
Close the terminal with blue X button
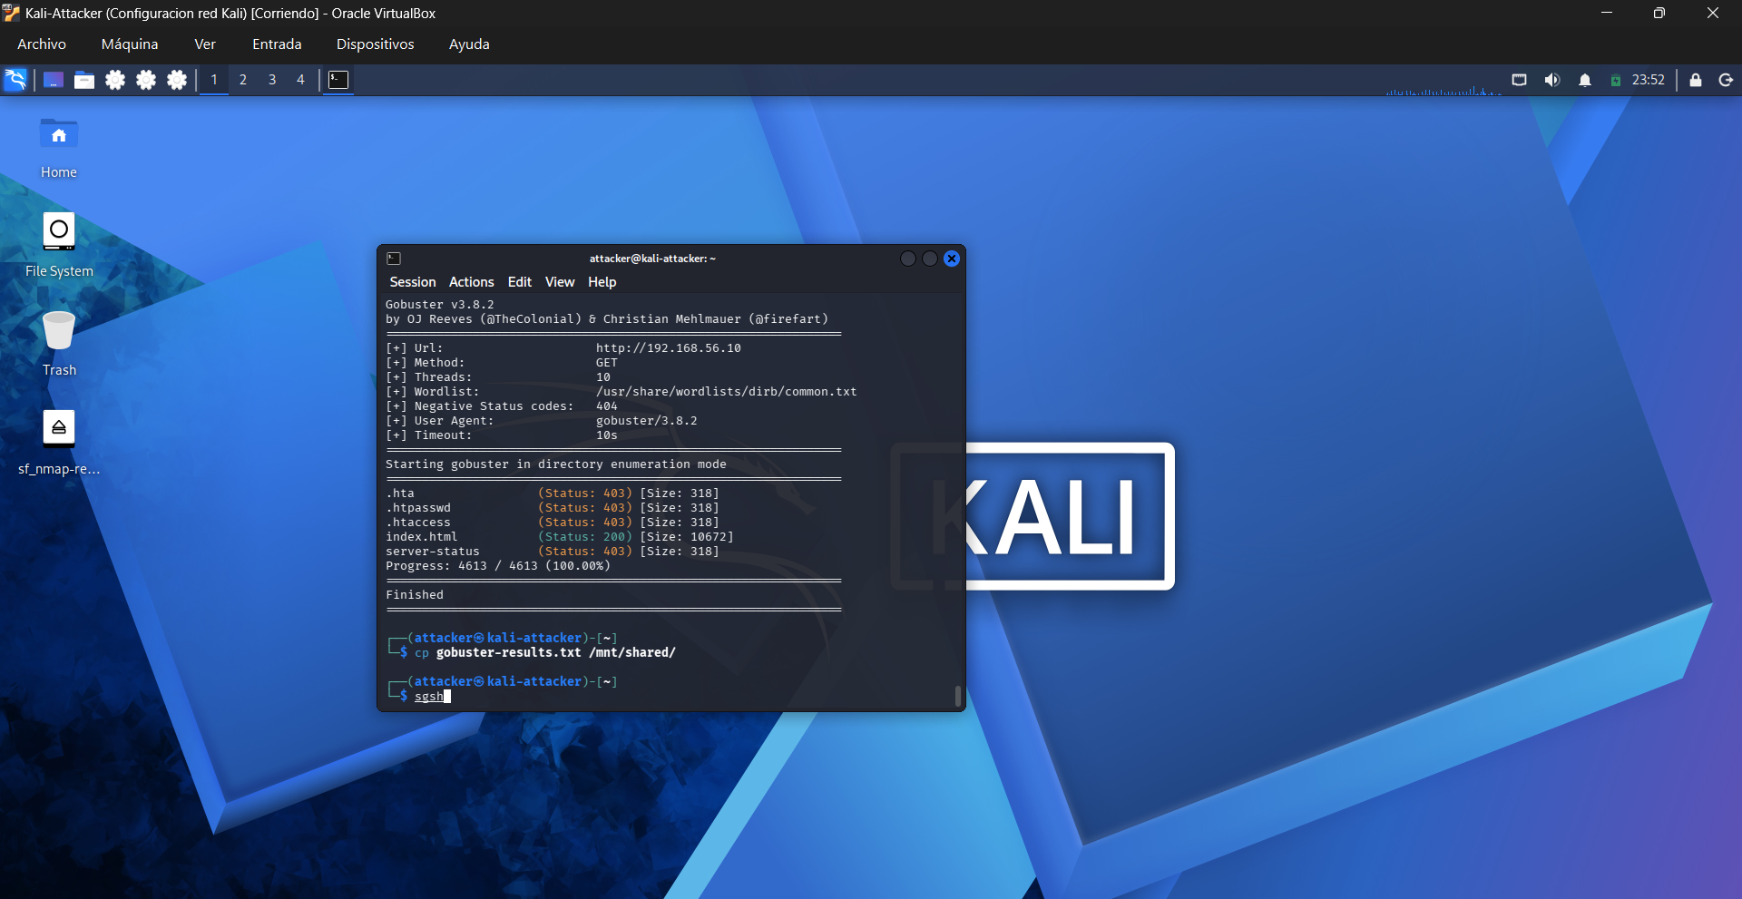(x=952, y=259)
